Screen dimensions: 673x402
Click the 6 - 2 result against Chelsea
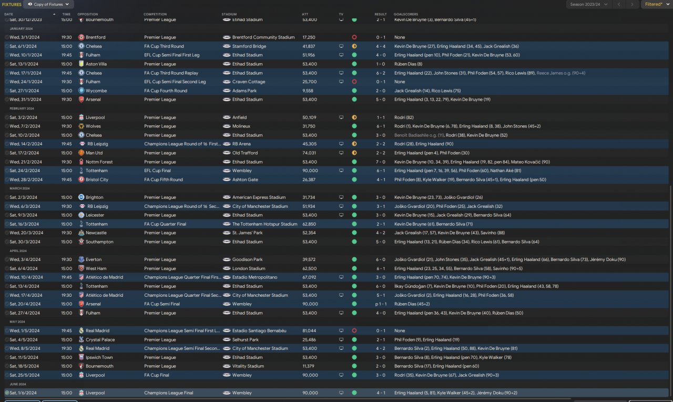(x=381, y=73)
